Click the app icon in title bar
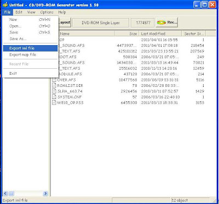This screenshot has height=204, width=219. [5, 4]
